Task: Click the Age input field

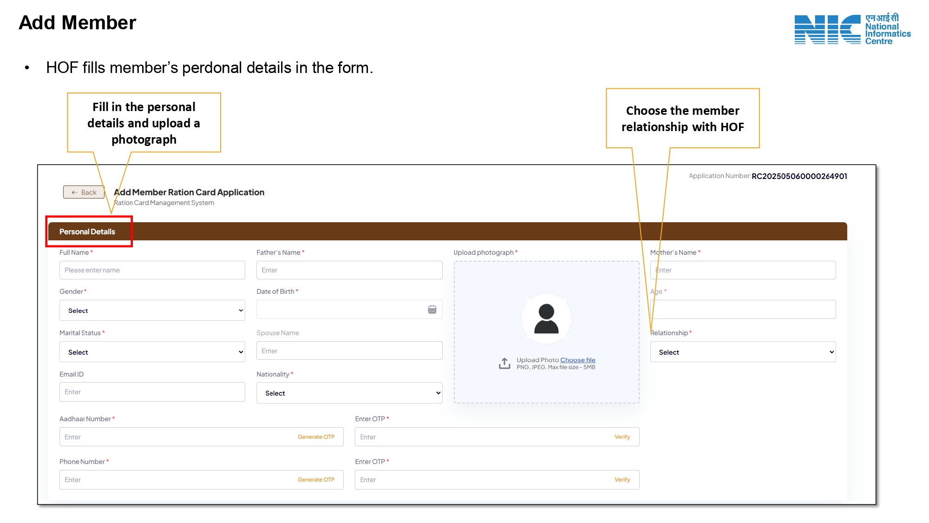Action: point(743,310)
